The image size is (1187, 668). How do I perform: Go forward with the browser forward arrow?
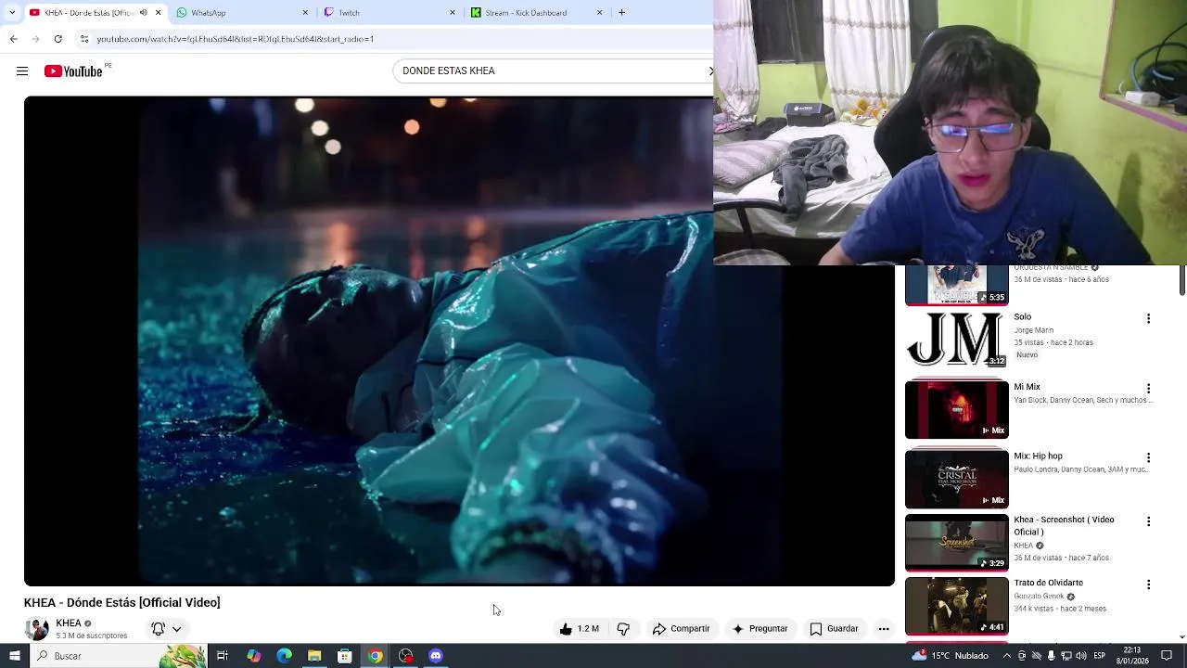pos(35,39)
